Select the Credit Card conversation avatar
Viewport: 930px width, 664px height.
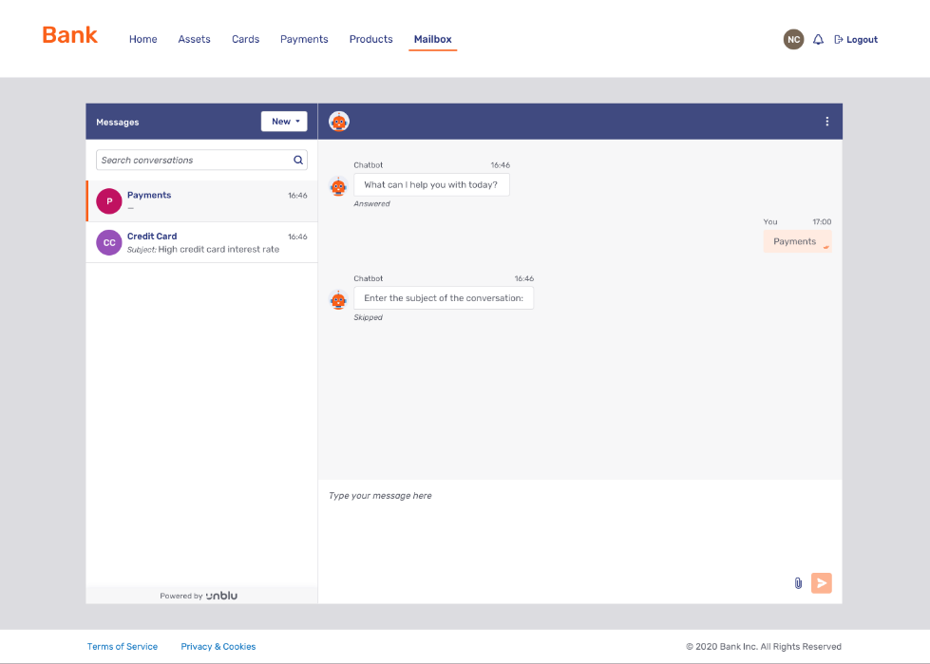pos(108,242)
